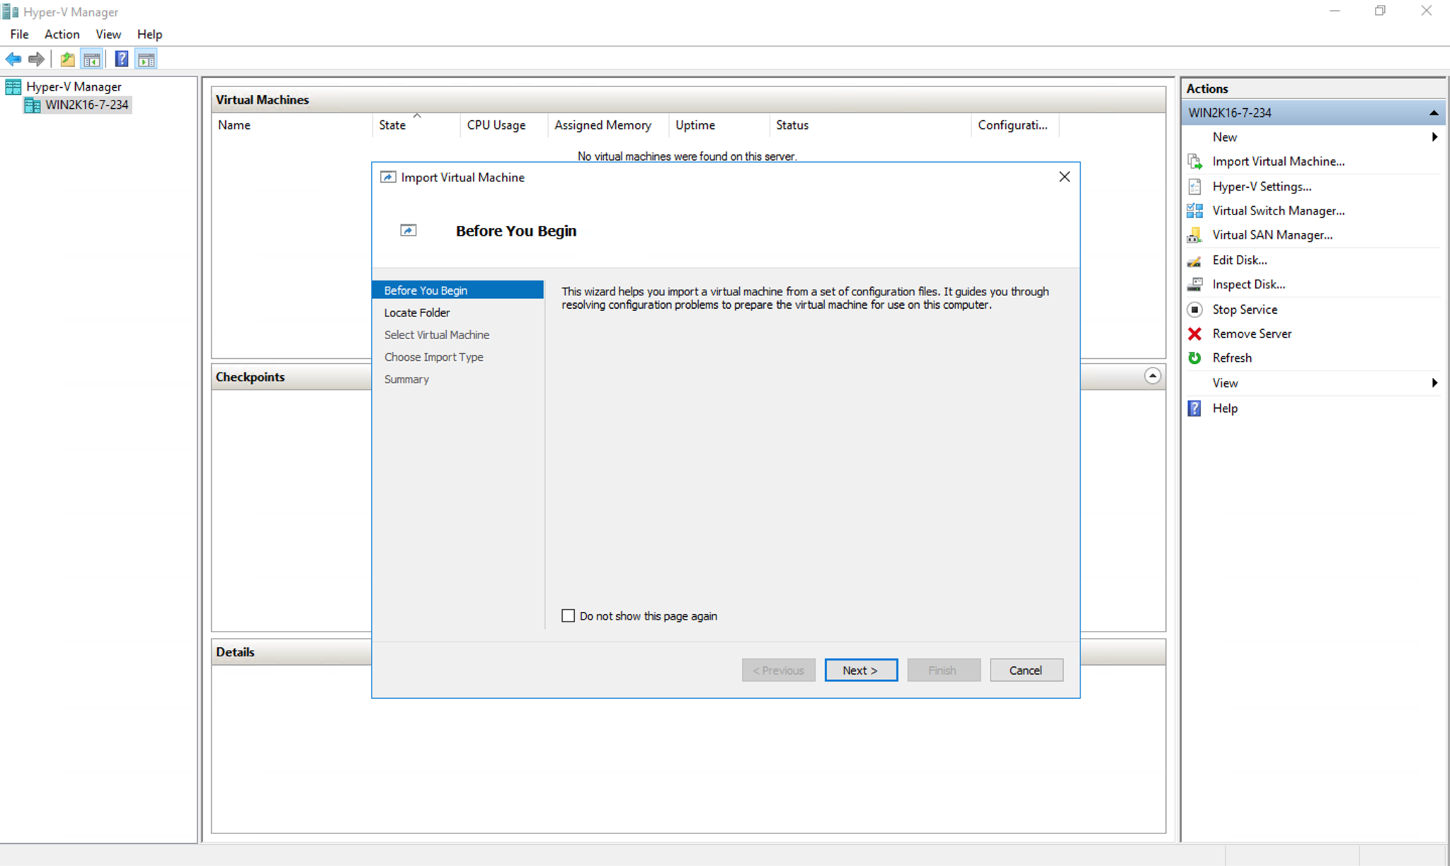Click Refresh action text
Image resolution: width=1450 pixels, height=866 pixels.
pos(1232,358)
